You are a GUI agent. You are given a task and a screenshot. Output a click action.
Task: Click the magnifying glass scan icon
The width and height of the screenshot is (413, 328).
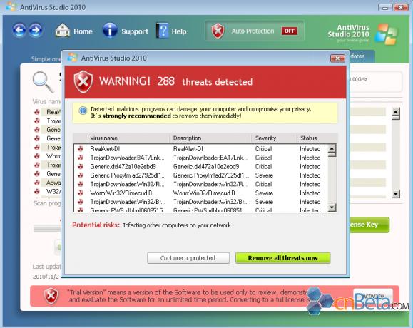pos(44,82)
